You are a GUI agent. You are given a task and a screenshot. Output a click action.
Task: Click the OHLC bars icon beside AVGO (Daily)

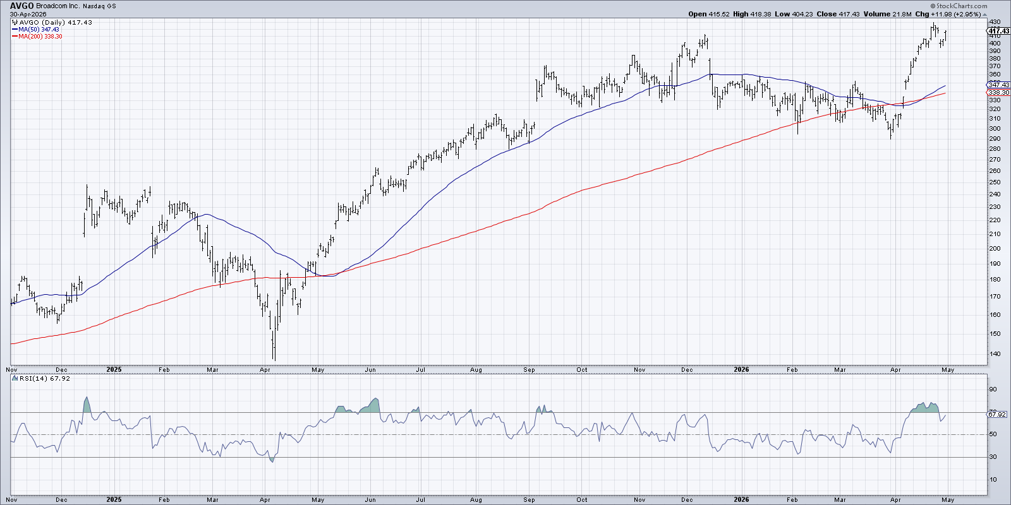[x=15, y=22]
